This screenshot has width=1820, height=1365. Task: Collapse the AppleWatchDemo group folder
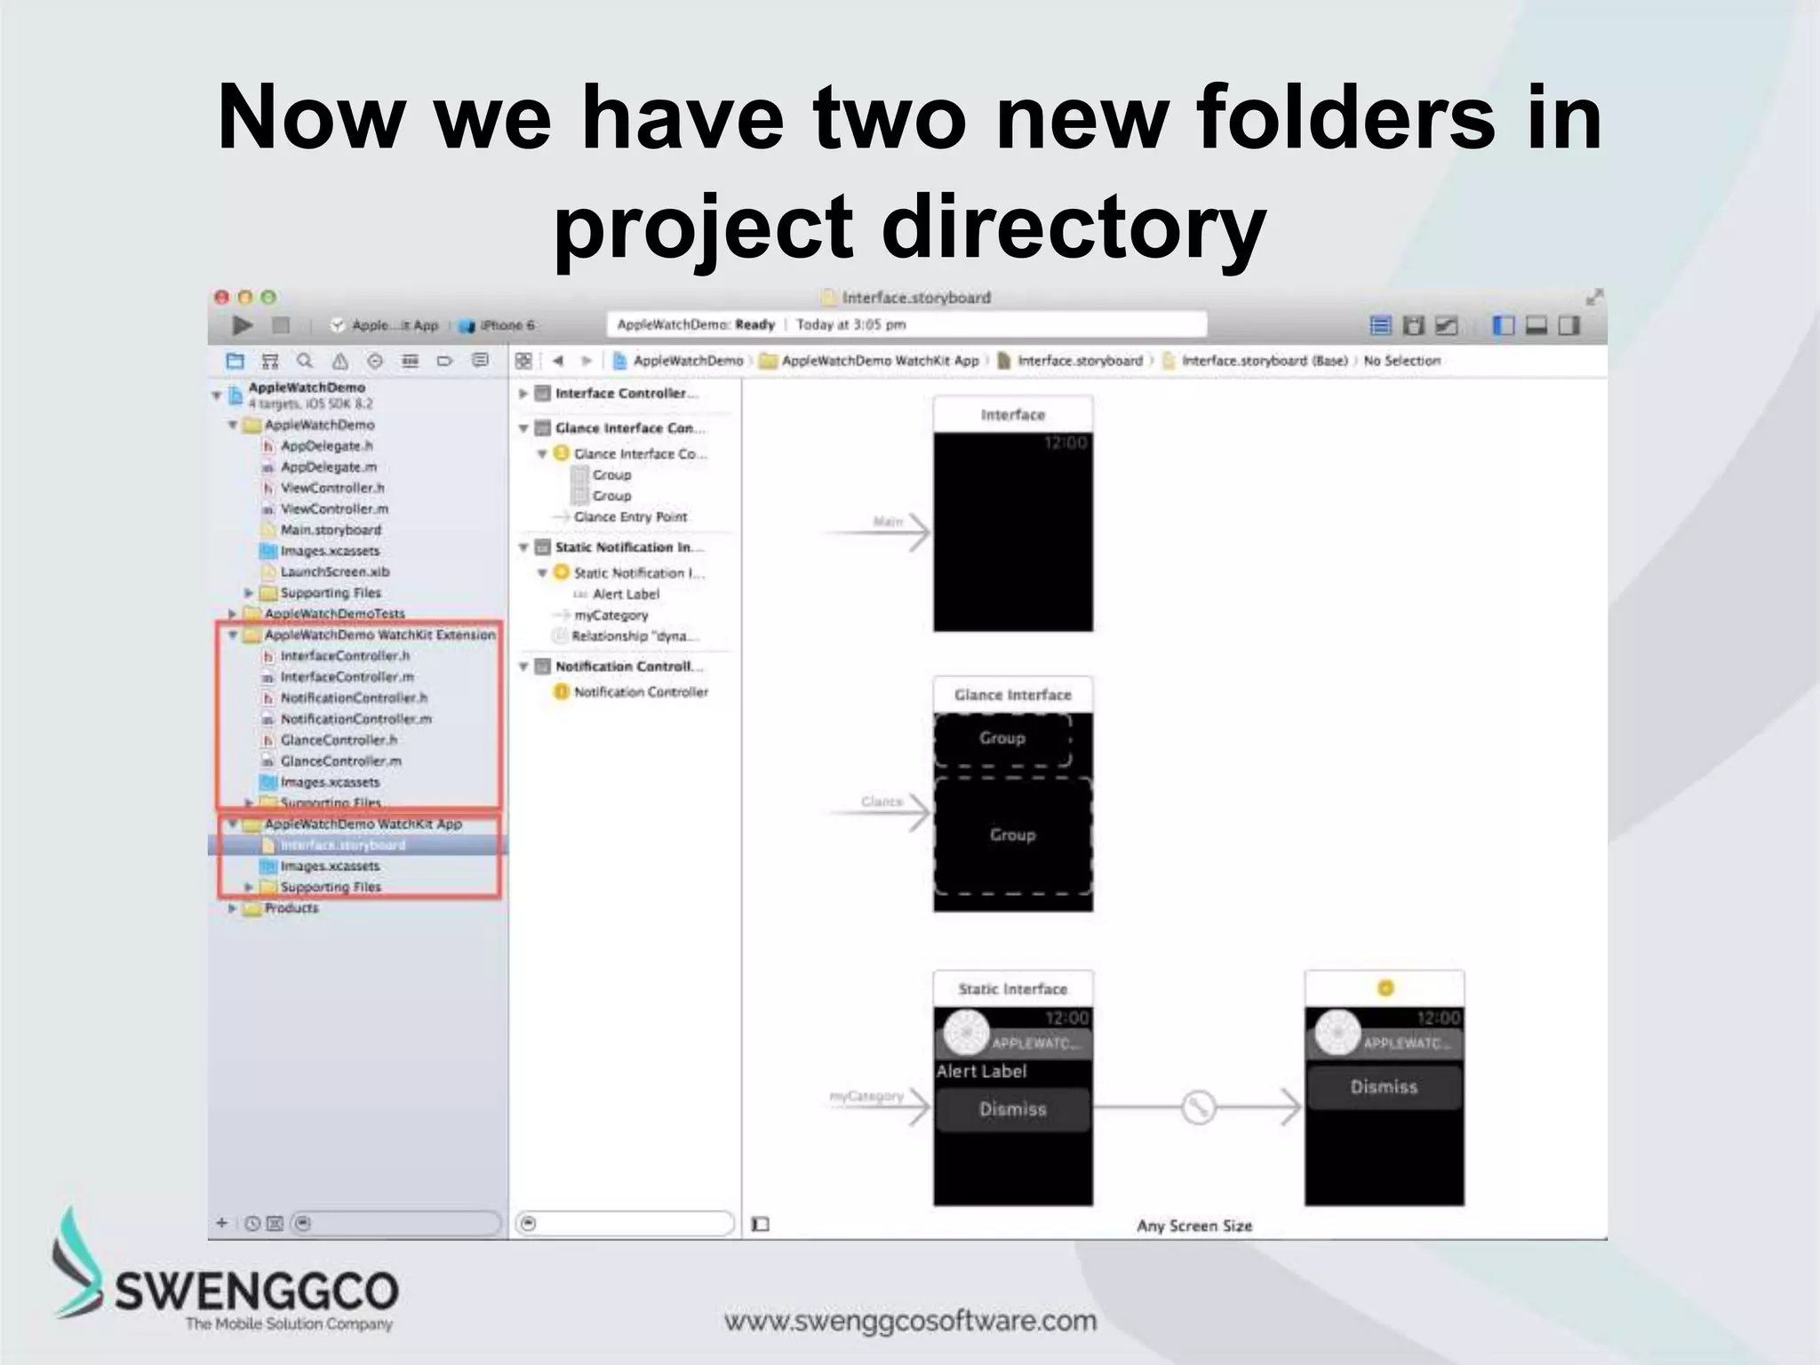click(233, 426)
